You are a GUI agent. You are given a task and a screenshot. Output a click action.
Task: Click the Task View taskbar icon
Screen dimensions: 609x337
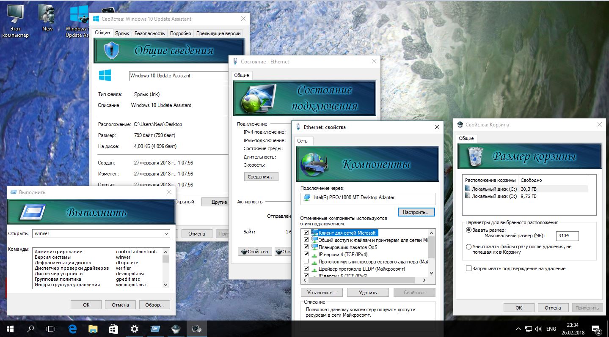click(51, 329)
